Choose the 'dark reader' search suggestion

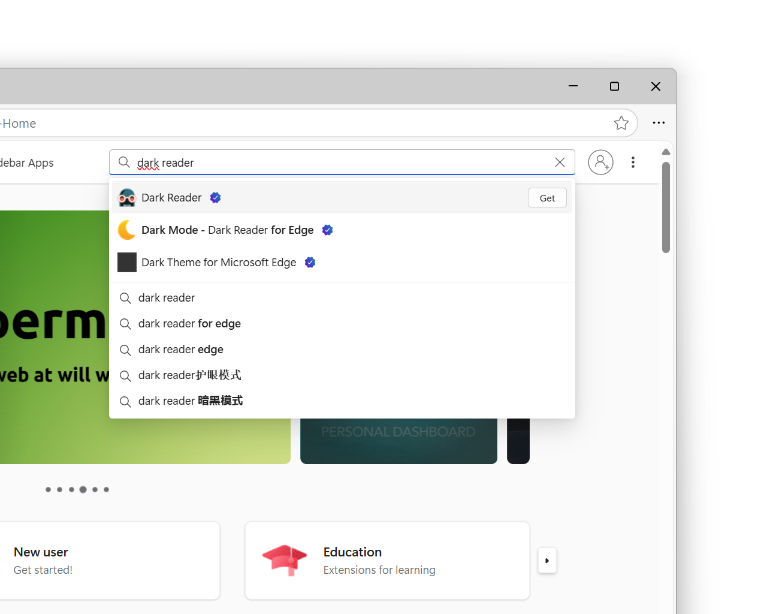(x=342, y=298)
